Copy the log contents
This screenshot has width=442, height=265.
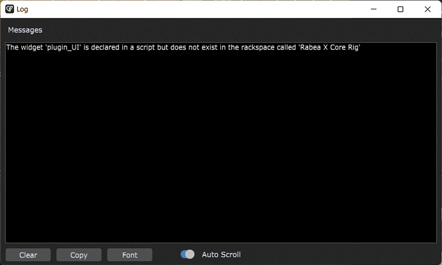[79, 255]
